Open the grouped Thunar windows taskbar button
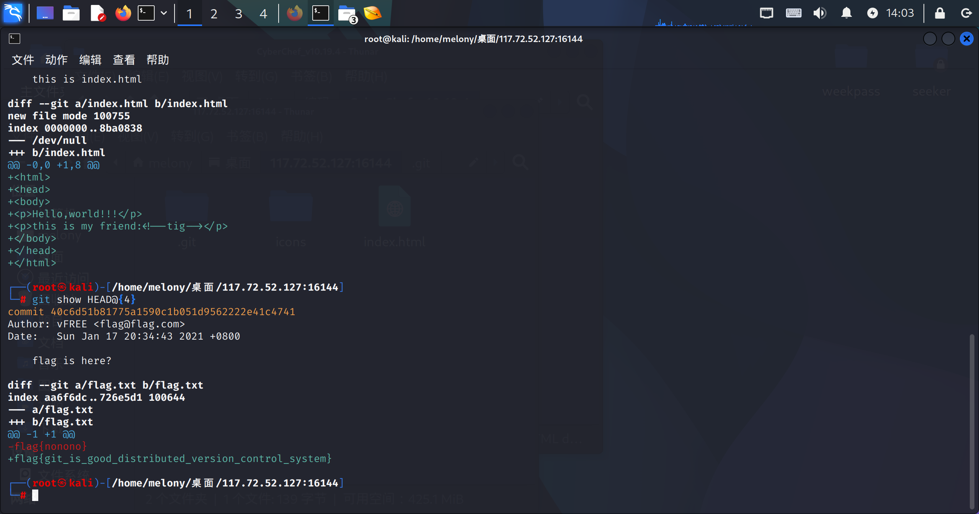The height and width of the screenshot is (514, 979). tap(347, 14)
